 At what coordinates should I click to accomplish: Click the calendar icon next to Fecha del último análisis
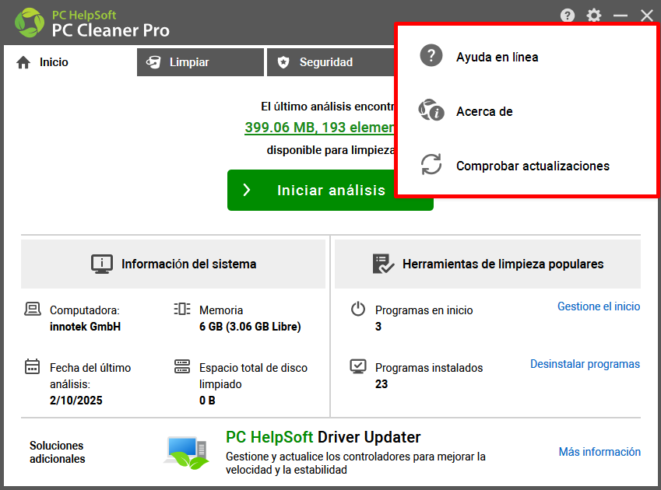point(33,366)
